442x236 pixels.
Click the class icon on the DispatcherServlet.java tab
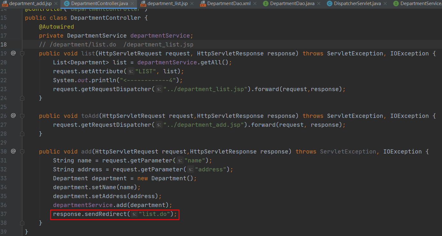[x=329, y=4]
